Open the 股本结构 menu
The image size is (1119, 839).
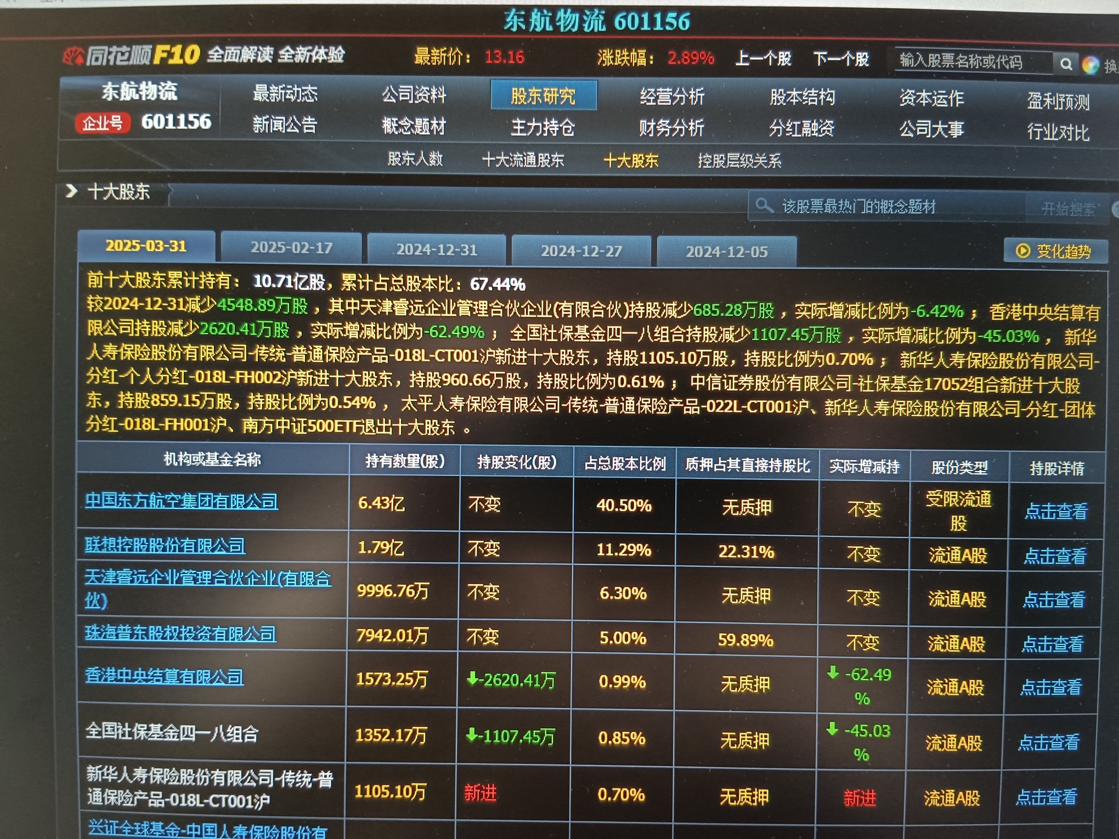tap(802, 98)
